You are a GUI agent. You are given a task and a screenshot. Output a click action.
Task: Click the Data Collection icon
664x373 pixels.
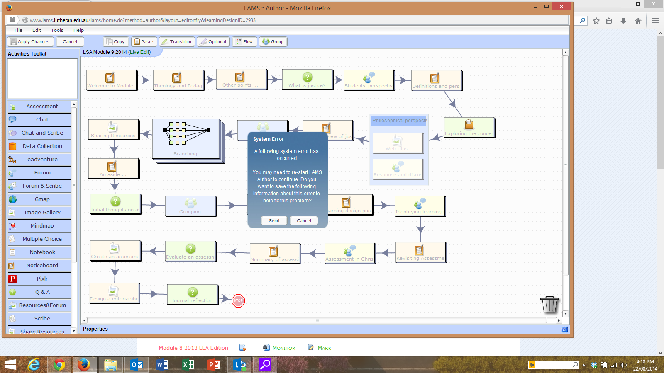13,146
